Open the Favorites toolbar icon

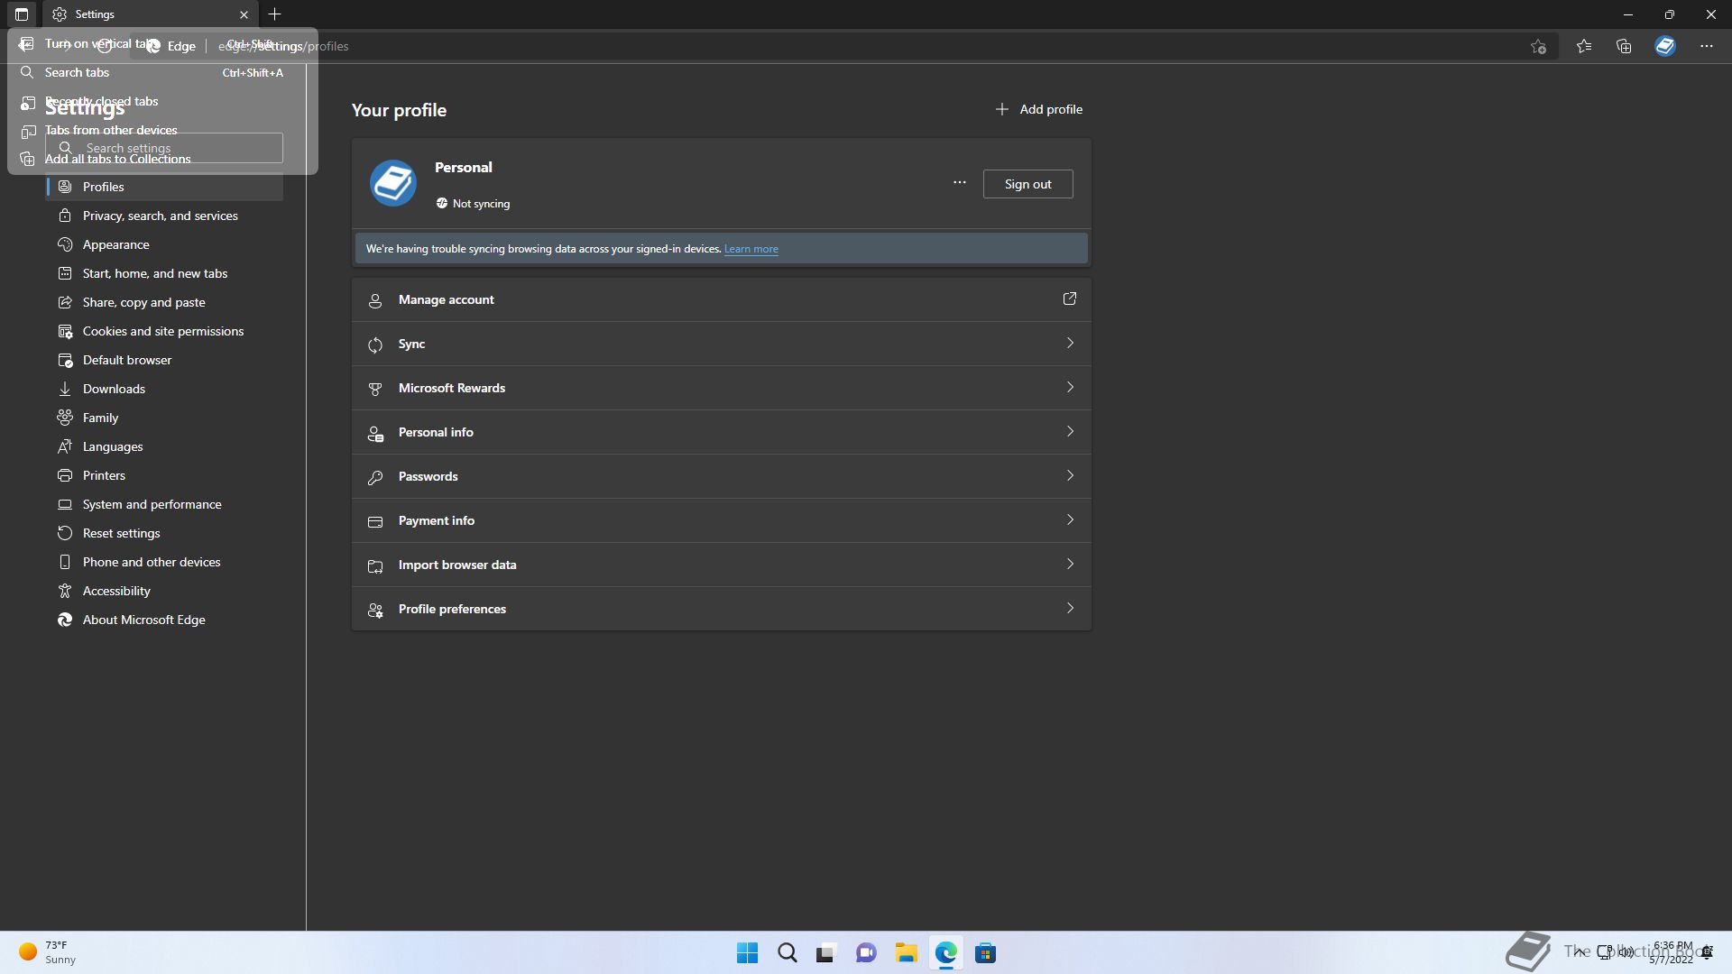(x=1584, y=46)
